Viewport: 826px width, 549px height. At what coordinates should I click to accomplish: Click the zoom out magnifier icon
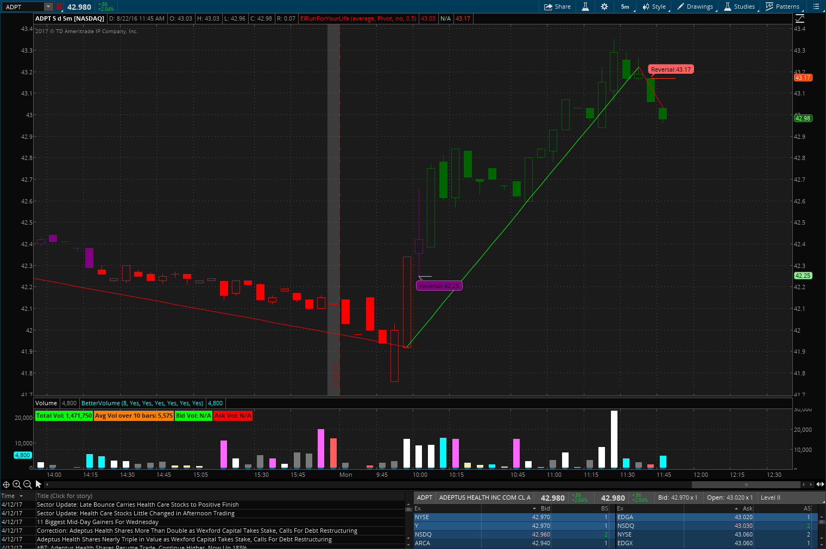[27, 484]
